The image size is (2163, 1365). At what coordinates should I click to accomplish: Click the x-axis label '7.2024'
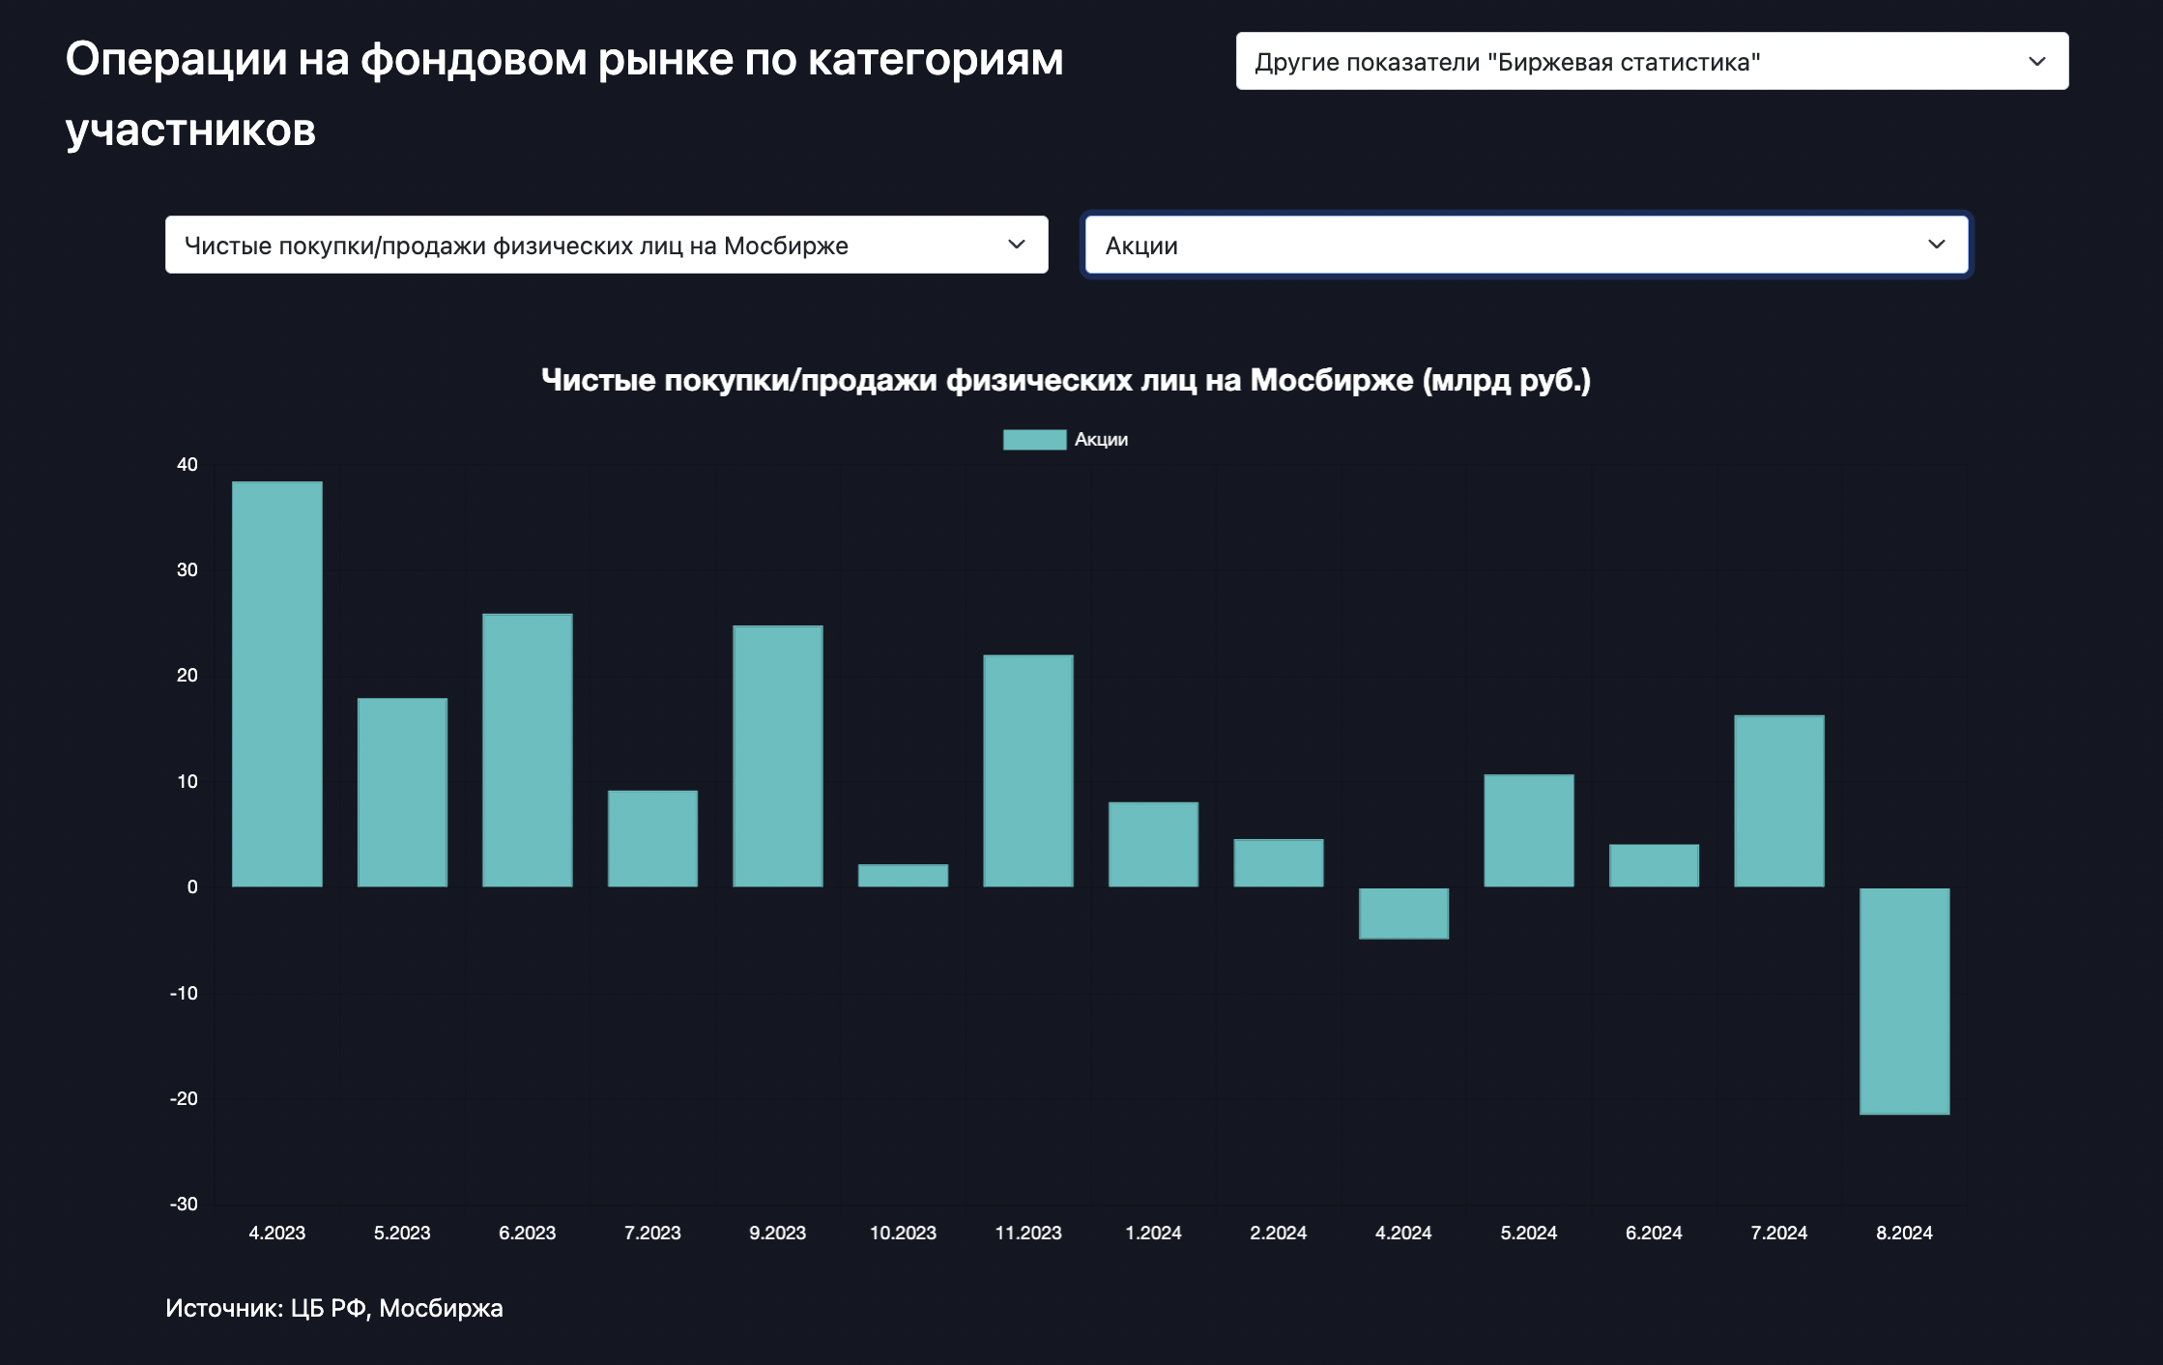(x=1779, y=1233)
